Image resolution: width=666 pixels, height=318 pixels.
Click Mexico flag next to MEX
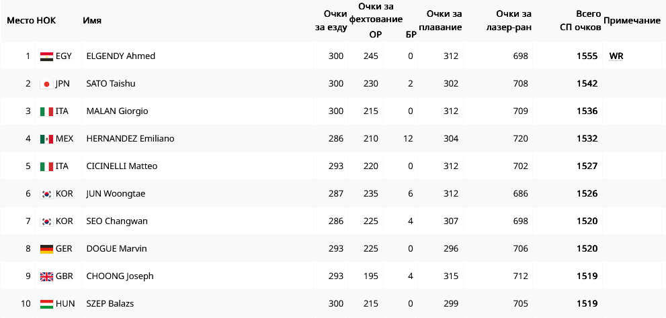point(46,139)
